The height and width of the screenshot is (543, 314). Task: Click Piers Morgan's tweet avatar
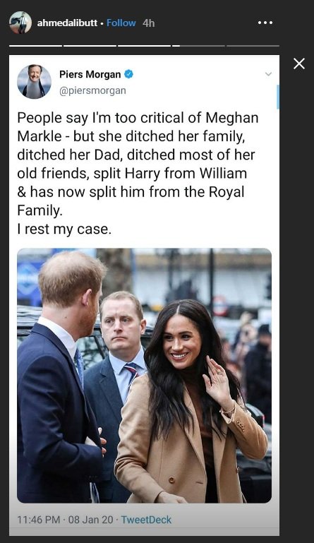35,81
